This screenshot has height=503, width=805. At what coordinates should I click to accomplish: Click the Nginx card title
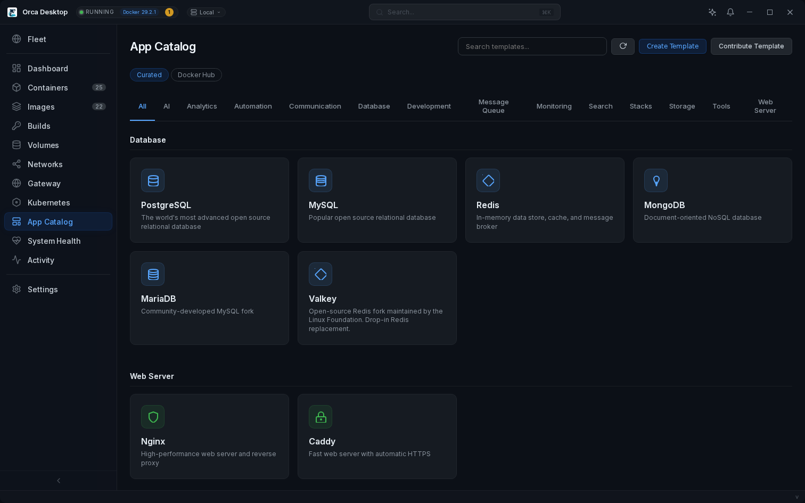coord(153,441)
